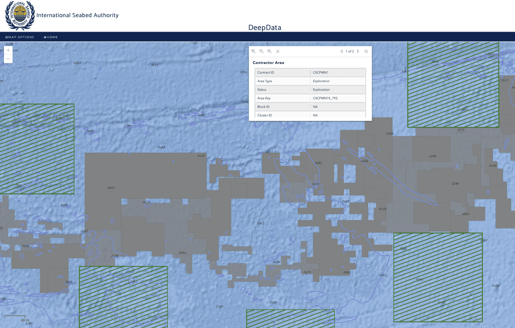Open the popup's hamburger list menu

point(366,51)
